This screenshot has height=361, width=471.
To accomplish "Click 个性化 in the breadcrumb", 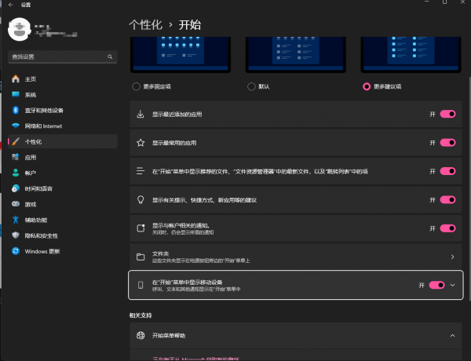I will pyautogui.click(x=146, y=25).
